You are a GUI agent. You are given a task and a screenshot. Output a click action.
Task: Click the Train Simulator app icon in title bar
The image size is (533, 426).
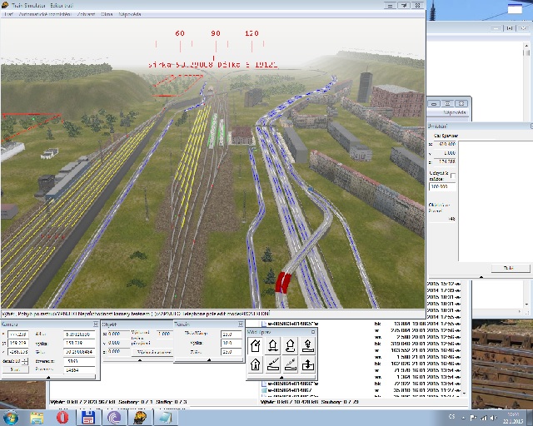pos(5,5)
